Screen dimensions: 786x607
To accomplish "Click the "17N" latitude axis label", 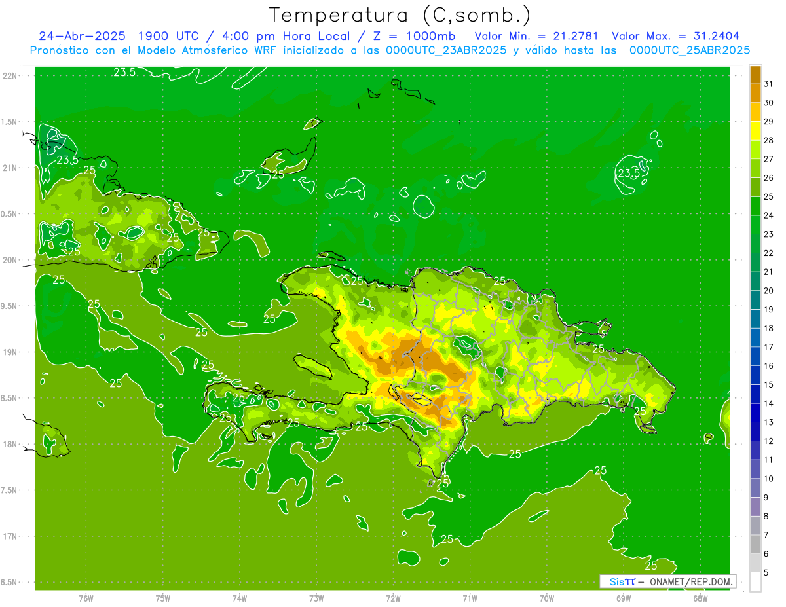I will point(10,536).
